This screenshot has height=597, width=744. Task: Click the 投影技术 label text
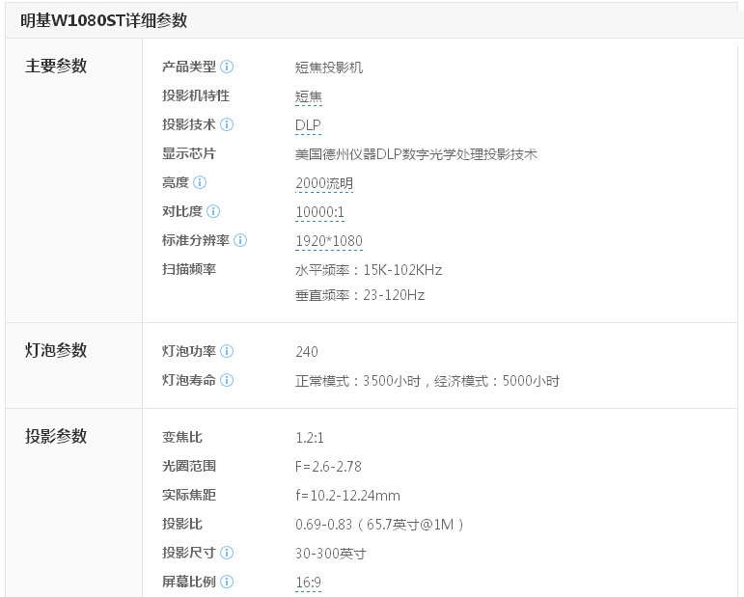tap(189, 124)
